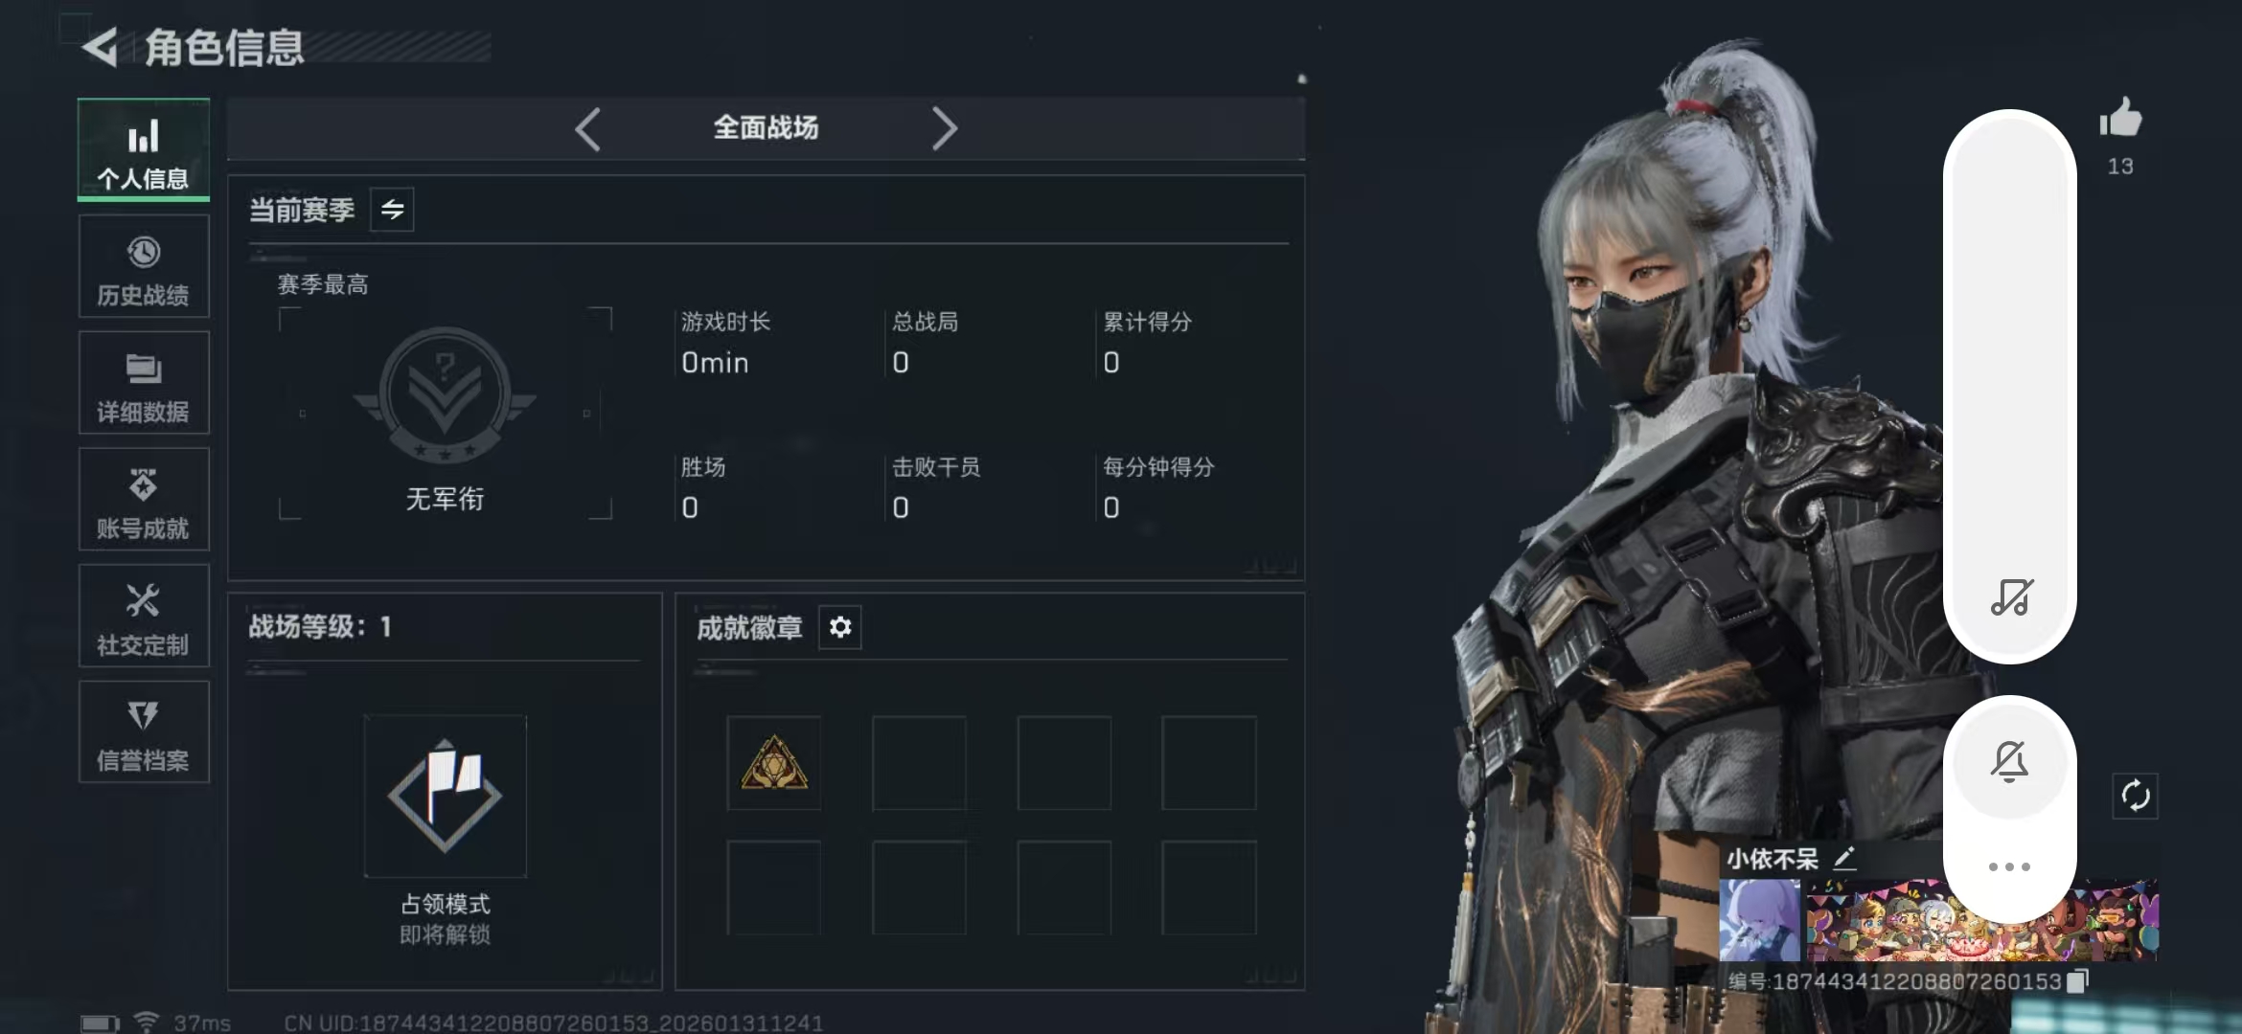Open the 全面战场 mode selector

point(766,127)
